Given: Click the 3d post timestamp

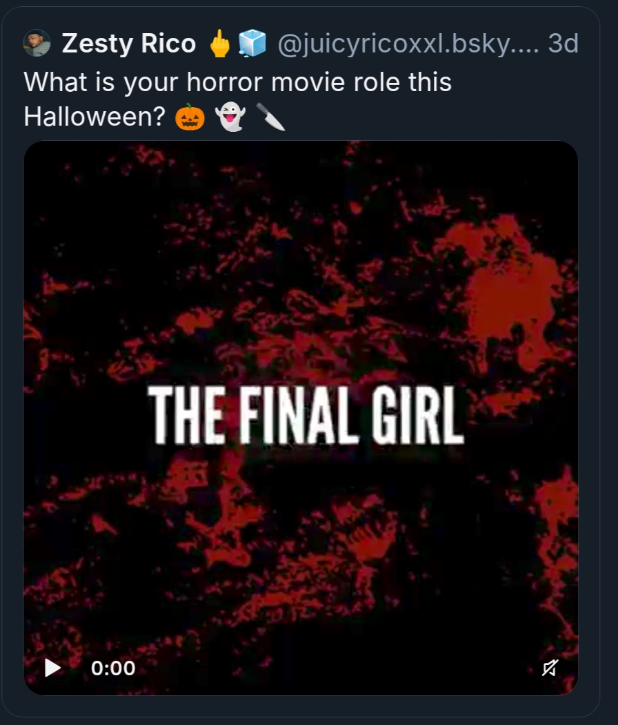Looking at the screenshot, I should click(562, 44).
